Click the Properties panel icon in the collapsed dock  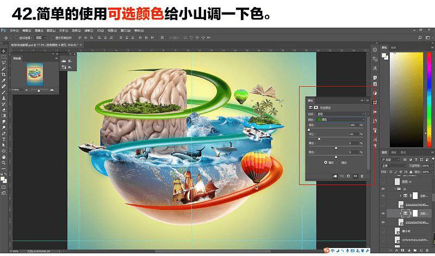(x=375, y=102)
